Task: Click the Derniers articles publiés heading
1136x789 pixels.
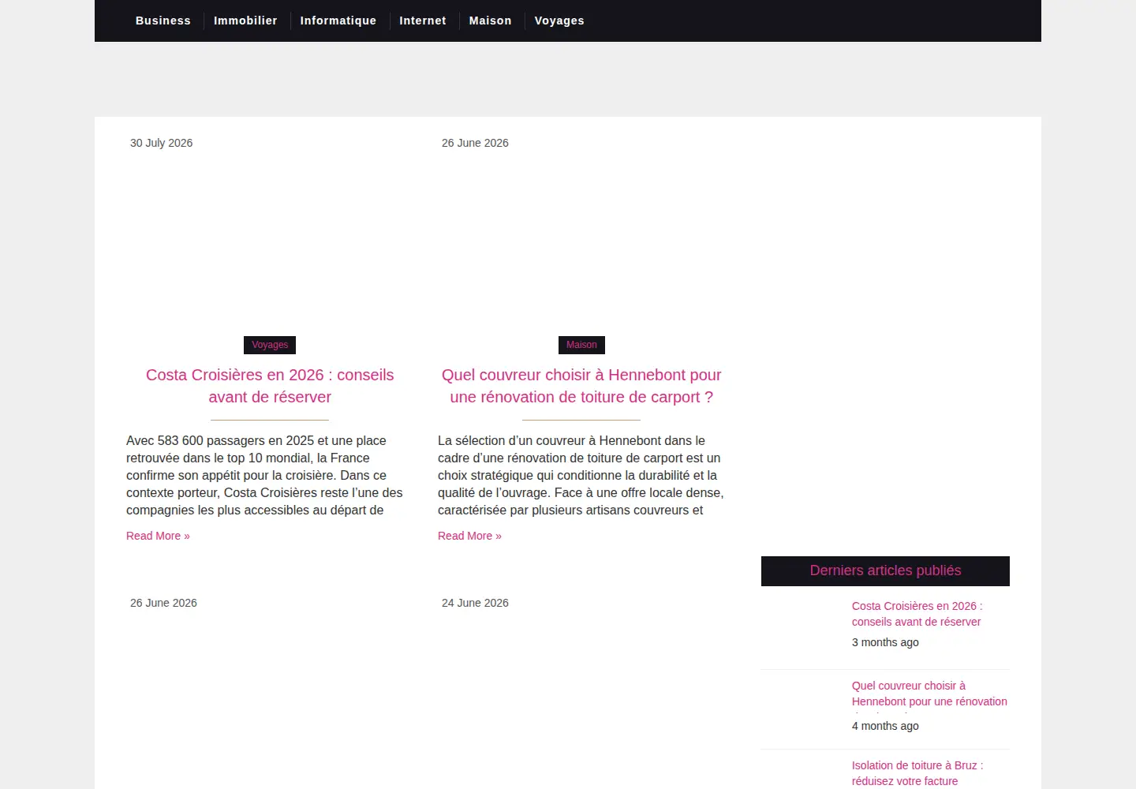Action: coord(885,570)
